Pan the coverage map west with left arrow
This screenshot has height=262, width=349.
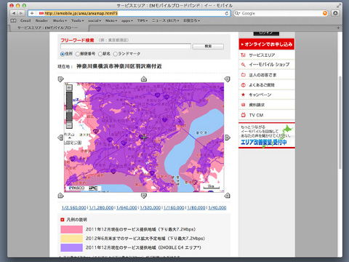coord(60,138)
